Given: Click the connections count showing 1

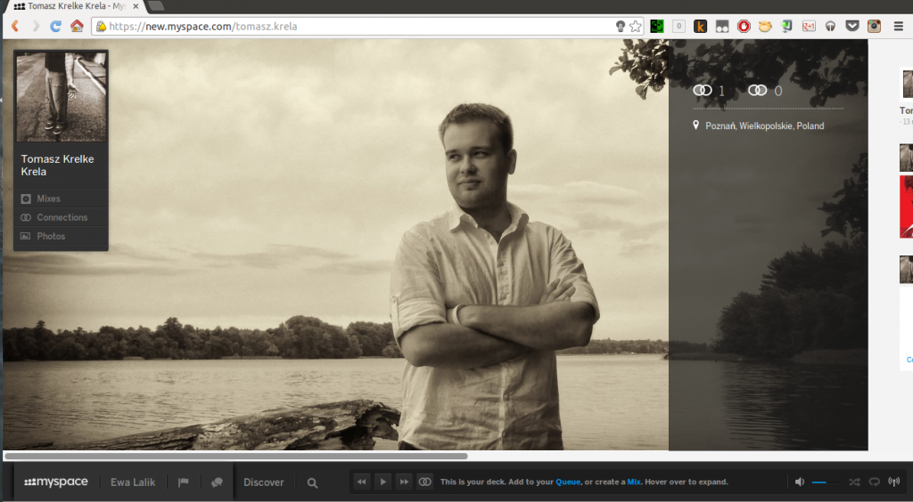Looking at the screenshot, I should (709, 91).
